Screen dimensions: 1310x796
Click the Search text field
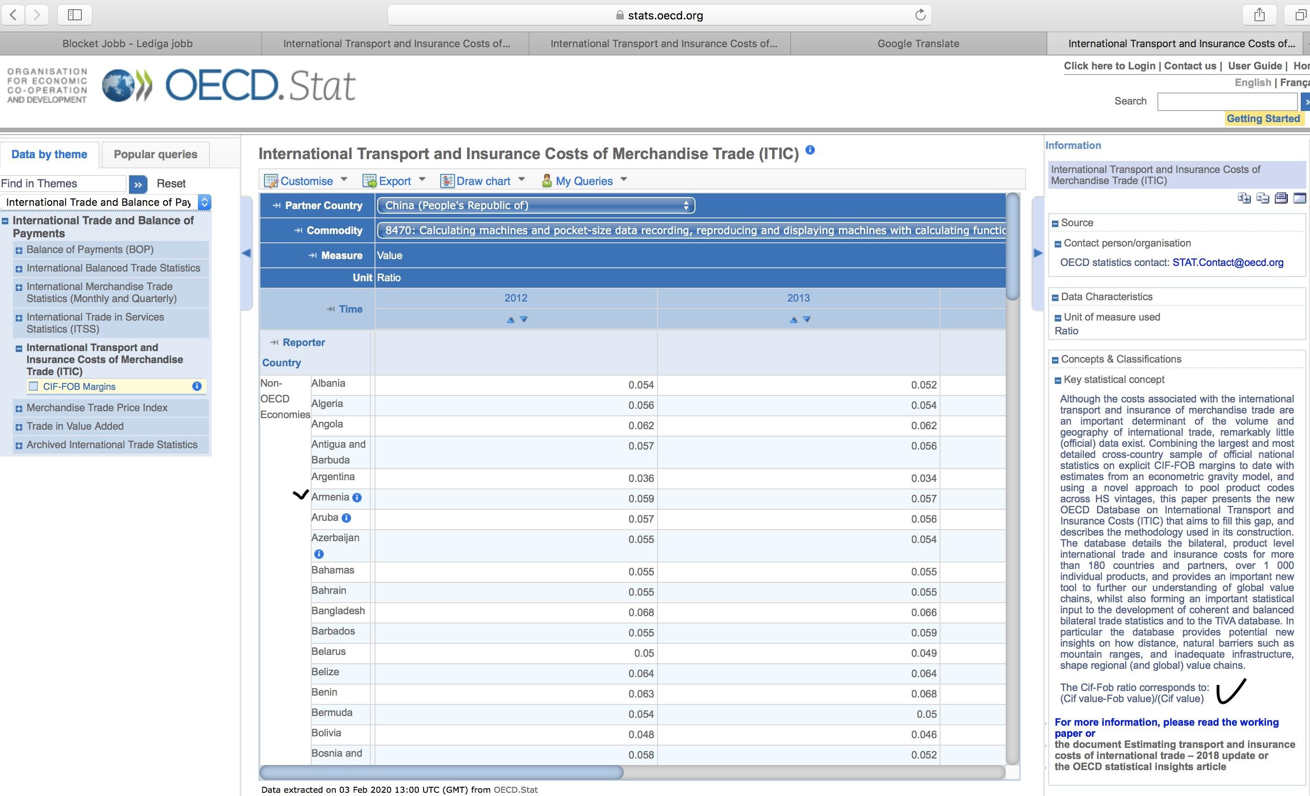[1227, 102]
